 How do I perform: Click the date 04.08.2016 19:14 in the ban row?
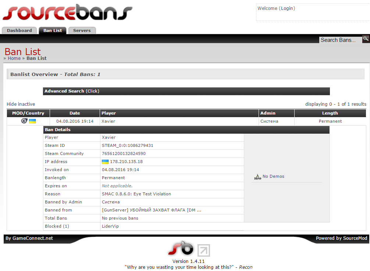75,121
